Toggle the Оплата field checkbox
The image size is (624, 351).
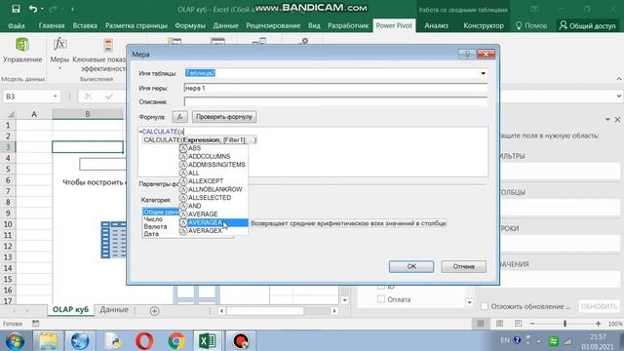[381, 299]
